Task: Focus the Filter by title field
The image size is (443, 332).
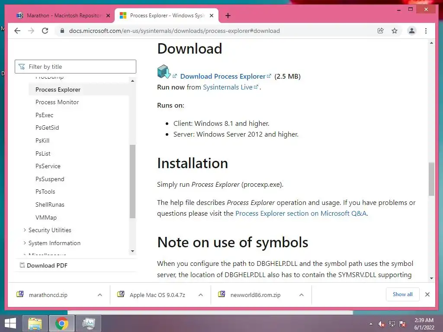Action: click(75, 67)
